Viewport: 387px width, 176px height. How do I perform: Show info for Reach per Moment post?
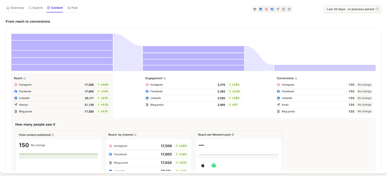tap(233, 135)
